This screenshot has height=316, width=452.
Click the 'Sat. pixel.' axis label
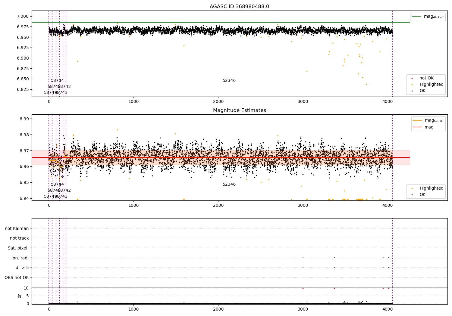pyautogui.click(x=18, y=248)
